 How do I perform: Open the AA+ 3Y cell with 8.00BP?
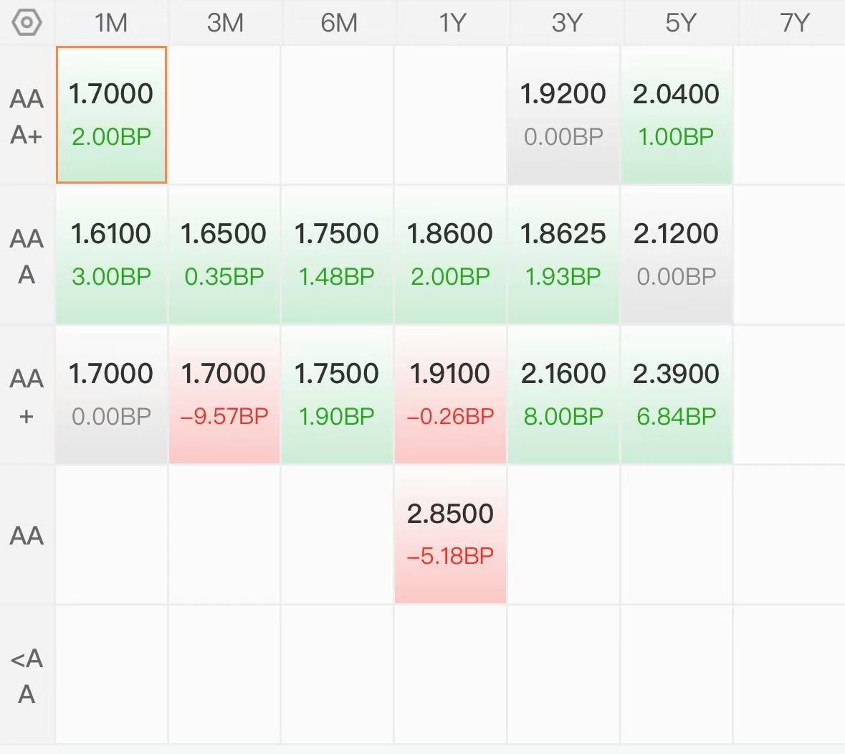click(563, 395)
